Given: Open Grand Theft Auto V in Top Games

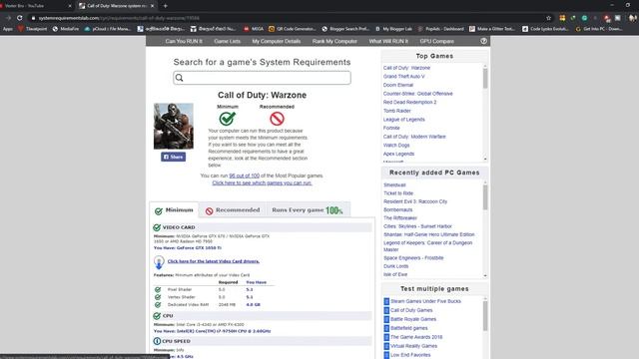Looking at the screenshot, I should coord(403,77).
